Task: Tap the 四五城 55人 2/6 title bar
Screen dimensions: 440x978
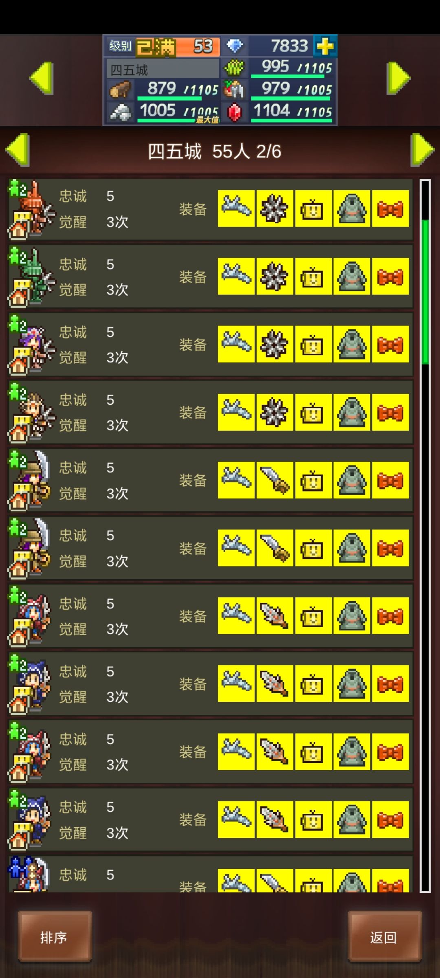Action: pos(214,151)
